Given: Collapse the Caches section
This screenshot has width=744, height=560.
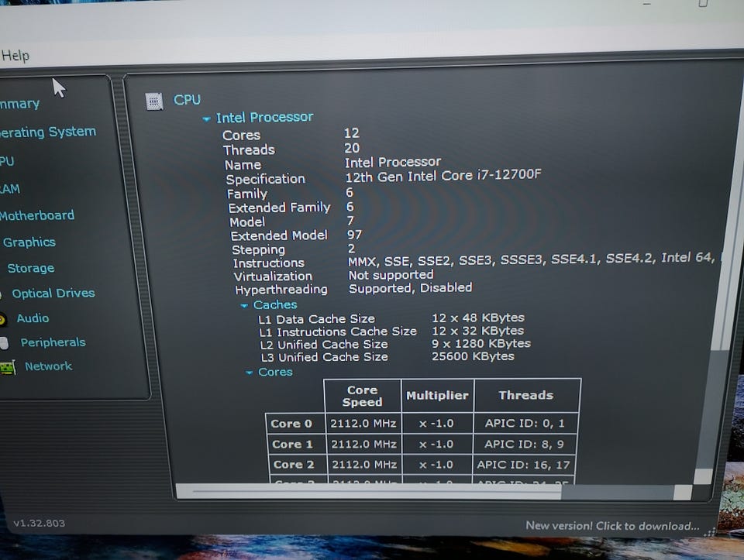Looking at the screenshot, I should (x=244, y=306).
